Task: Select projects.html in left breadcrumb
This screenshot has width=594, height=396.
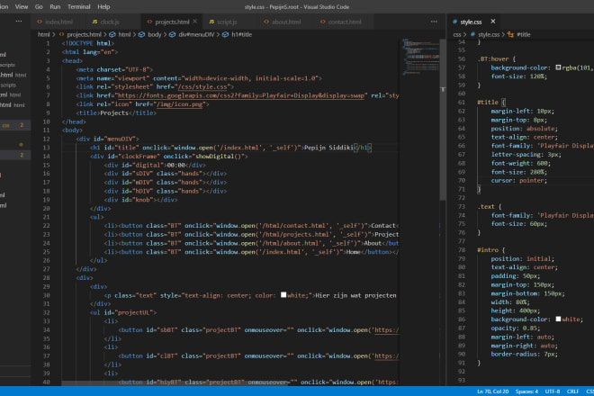Action: pyautogui.click(x=84, y=34)
